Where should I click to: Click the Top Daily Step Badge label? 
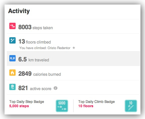tap(27, 102)
